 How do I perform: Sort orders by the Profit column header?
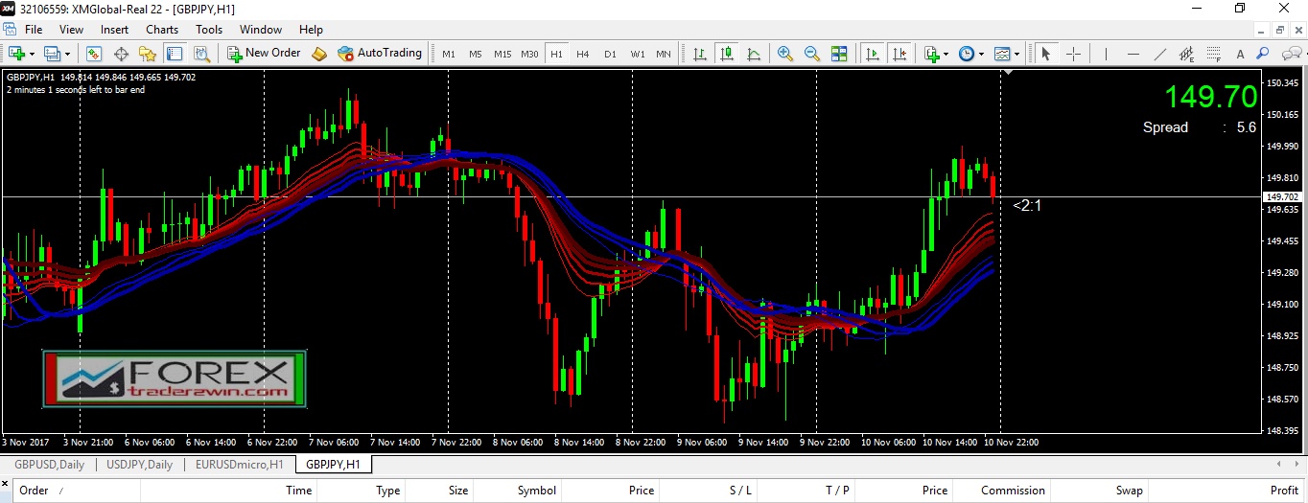coord(1283,491)
